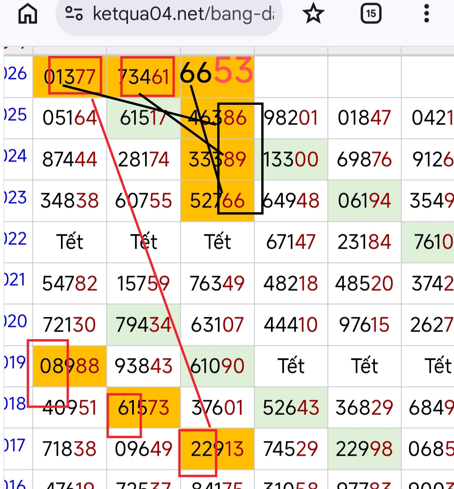Open site info settings icon in address bar
The width and height of the screenshot is (454, 489).
[x=74, y=14]
